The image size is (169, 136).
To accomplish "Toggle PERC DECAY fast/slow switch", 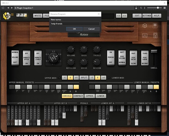I will pos(134,58).
